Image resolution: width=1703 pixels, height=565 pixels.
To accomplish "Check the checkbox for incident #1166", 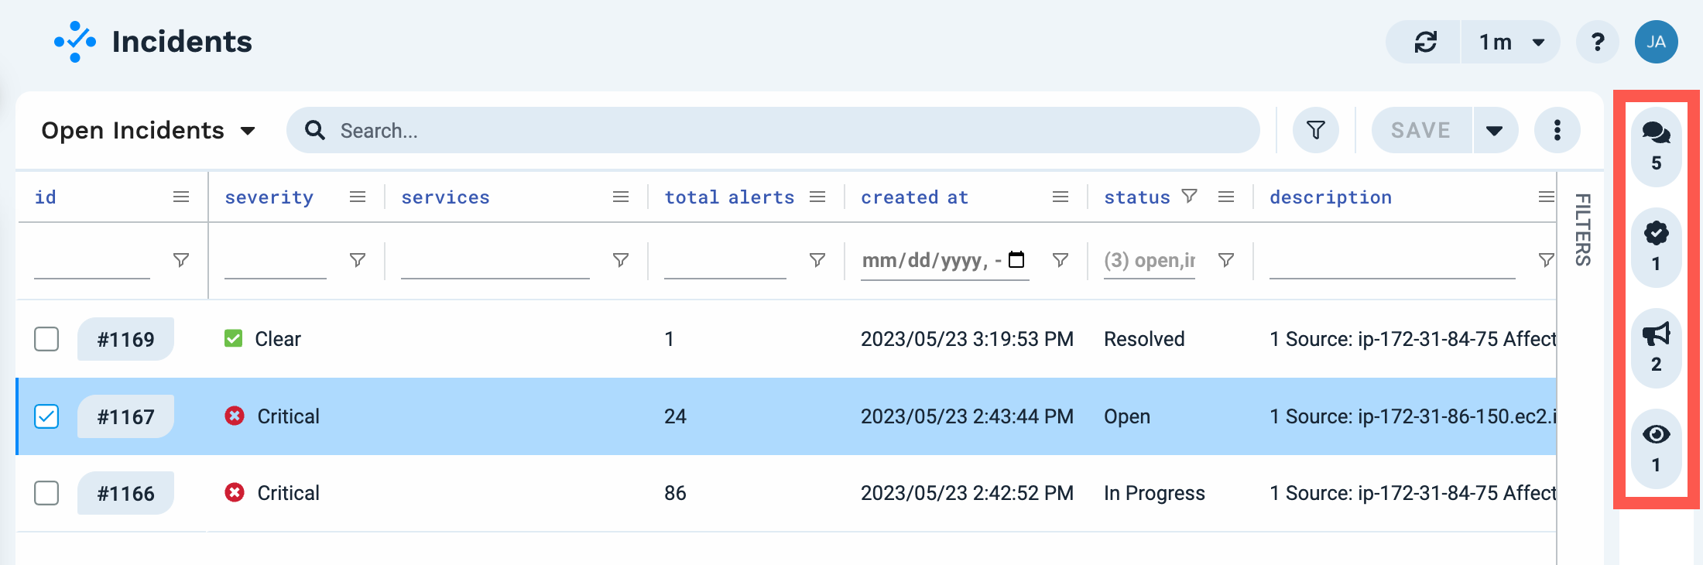I will (46, 493).
